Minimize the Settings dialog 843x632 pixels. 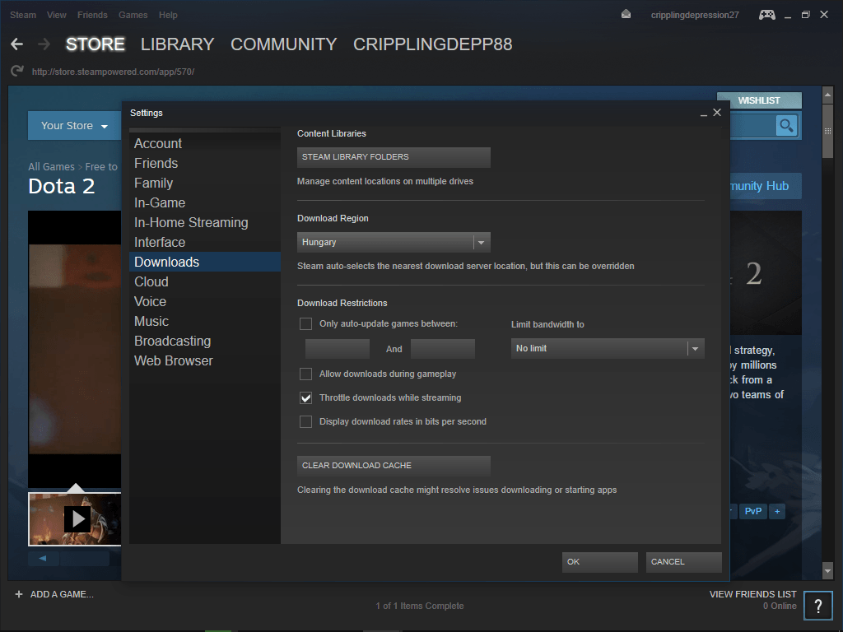pyautogui.click(x=703, y=113)
